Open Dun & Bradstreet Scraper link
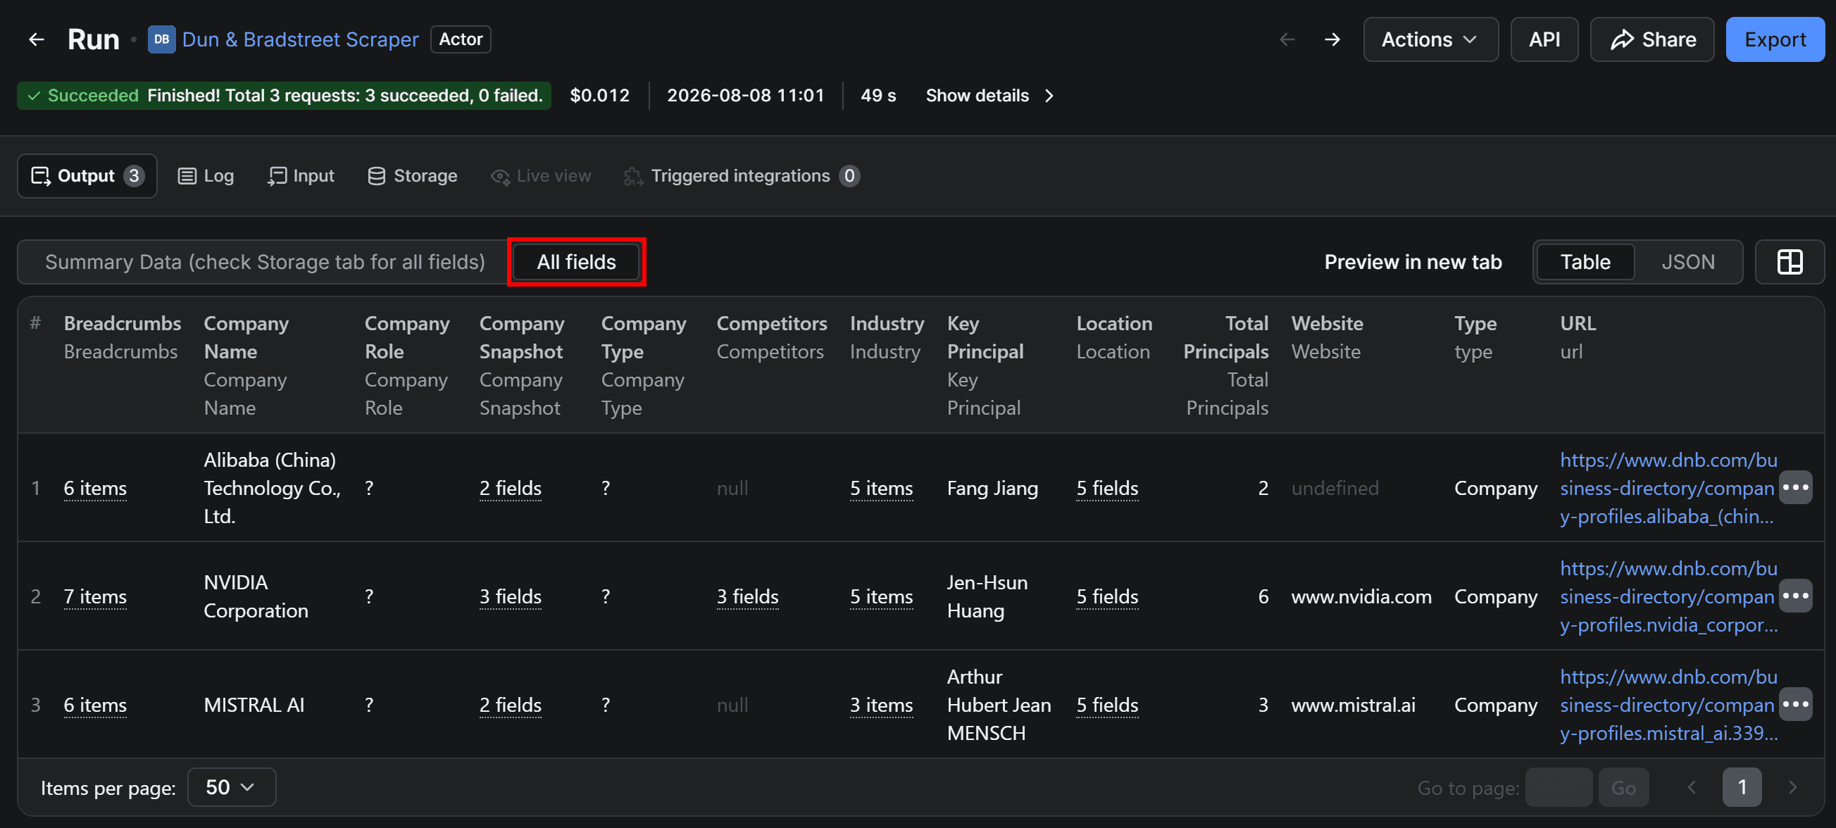 click(x=300, y=40)
